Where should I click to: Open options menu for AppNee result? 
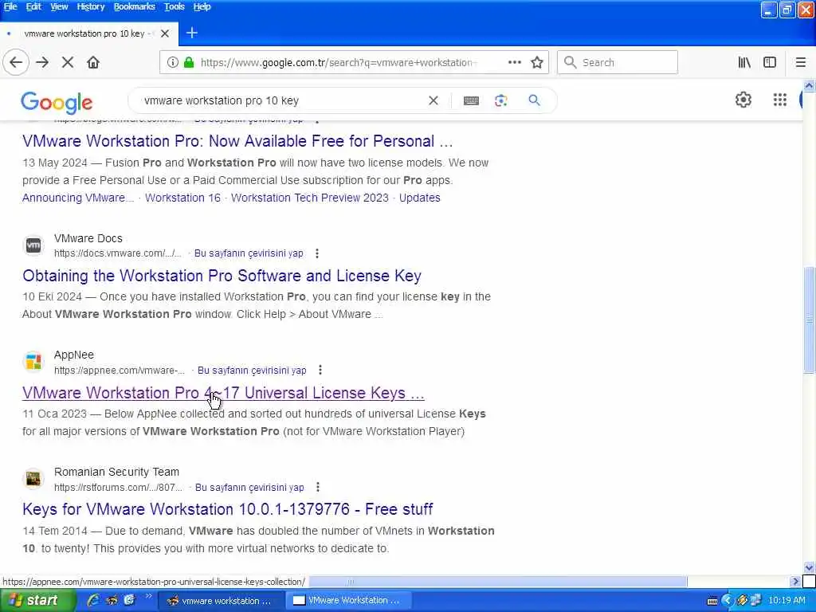tap(320, 370)
